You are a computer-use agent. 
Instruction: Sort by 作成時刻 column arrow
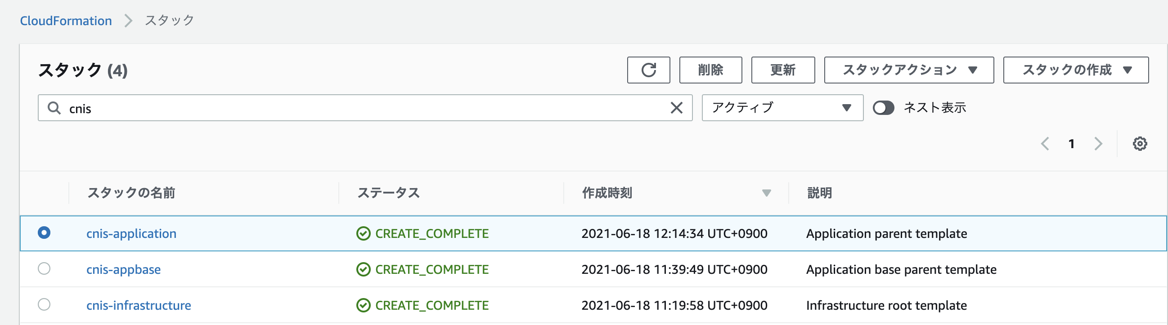[x=766, y=193]
